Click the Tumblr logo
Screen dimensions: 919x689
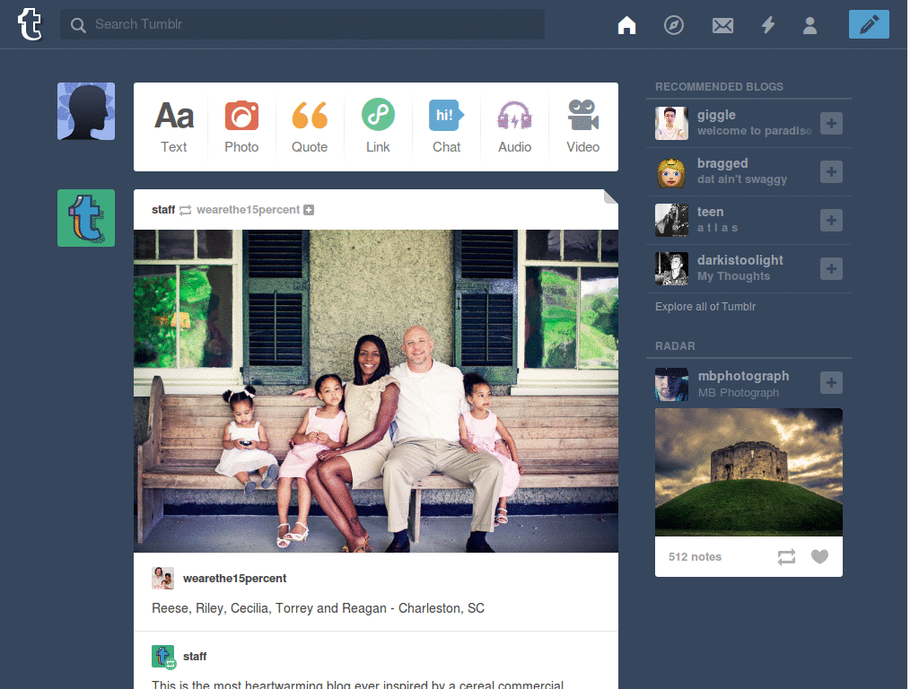[30, 24]
